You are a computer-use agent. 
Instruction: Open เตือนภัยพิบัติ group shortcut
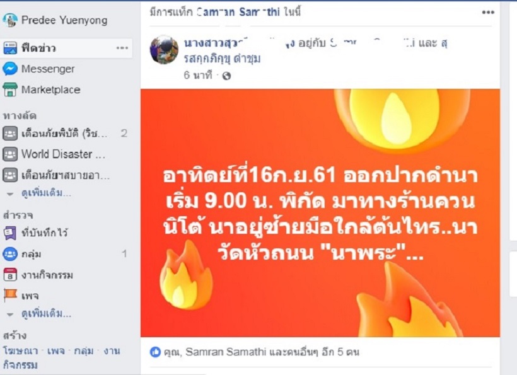point(64,134)
